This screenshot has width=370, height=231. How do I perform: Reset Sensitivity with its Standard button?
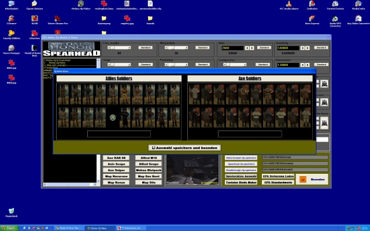(x=321, y=47)
